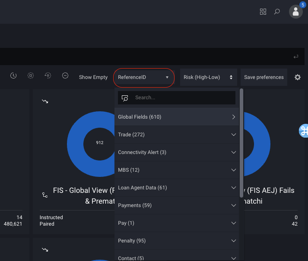This screenshot has height=261, width=308.
Task: Toggle the Show Empty option
Action: [x=93, y=77]
